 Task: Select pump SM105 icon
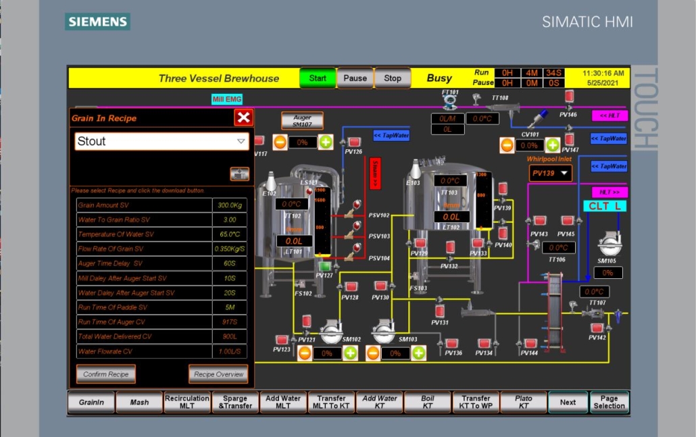pyautogui.click(x=610, y=243)
